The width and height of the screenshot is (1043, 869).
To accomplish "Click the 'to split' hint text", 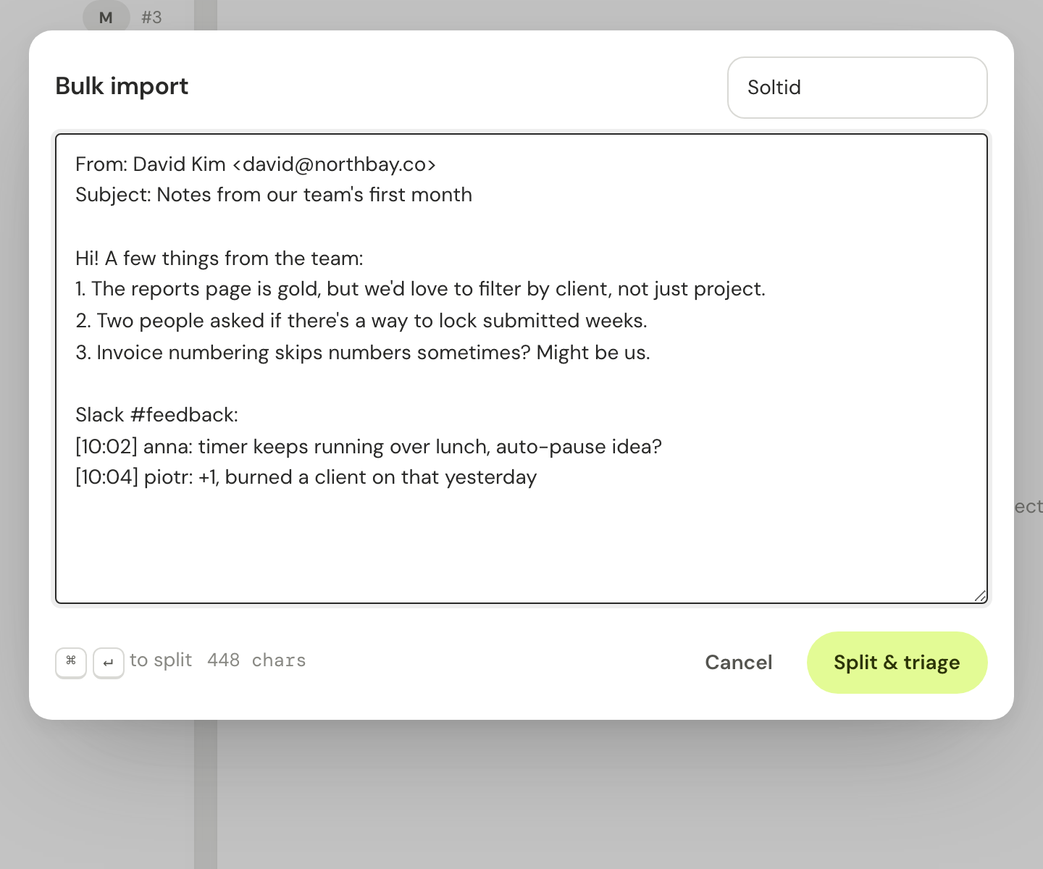I will (x=161, y=660).
